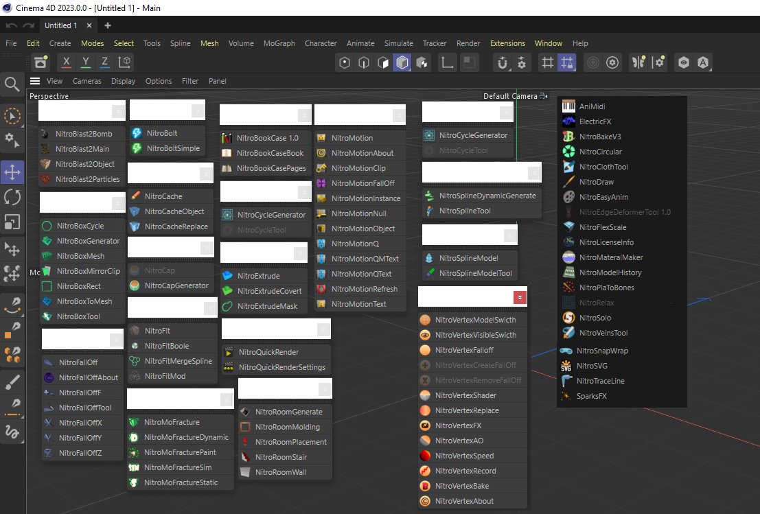Image resolution: width=760 pixels, height=514 pixels.
Task: Select NitroVertexSpeed
Action: 472,456
